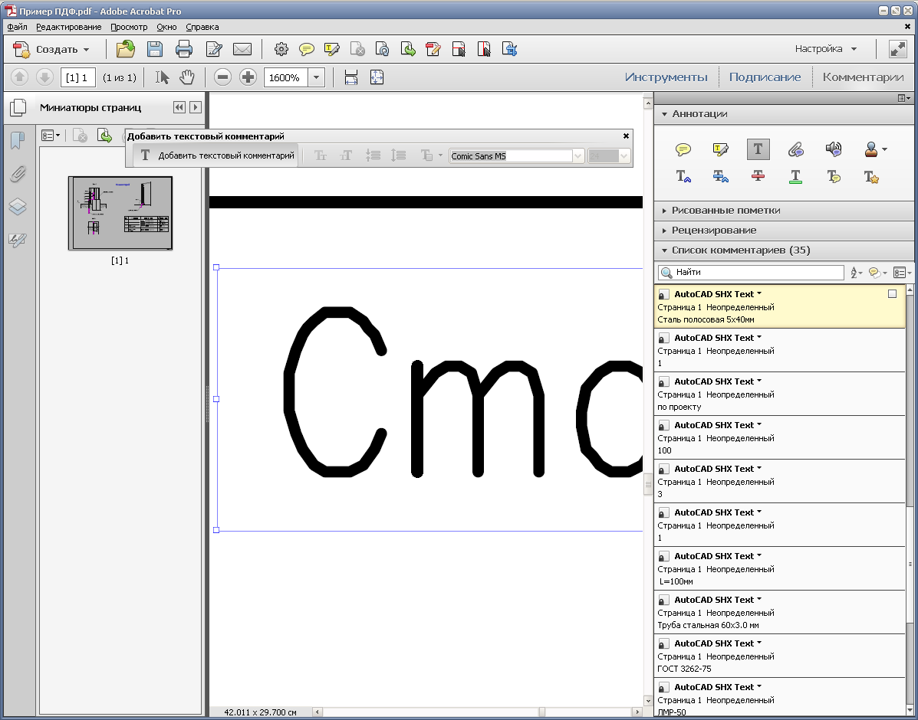Viewport: 918px width, 720px height.
Task: Select the sticky note annotation tool
Action: coord(683,149)
